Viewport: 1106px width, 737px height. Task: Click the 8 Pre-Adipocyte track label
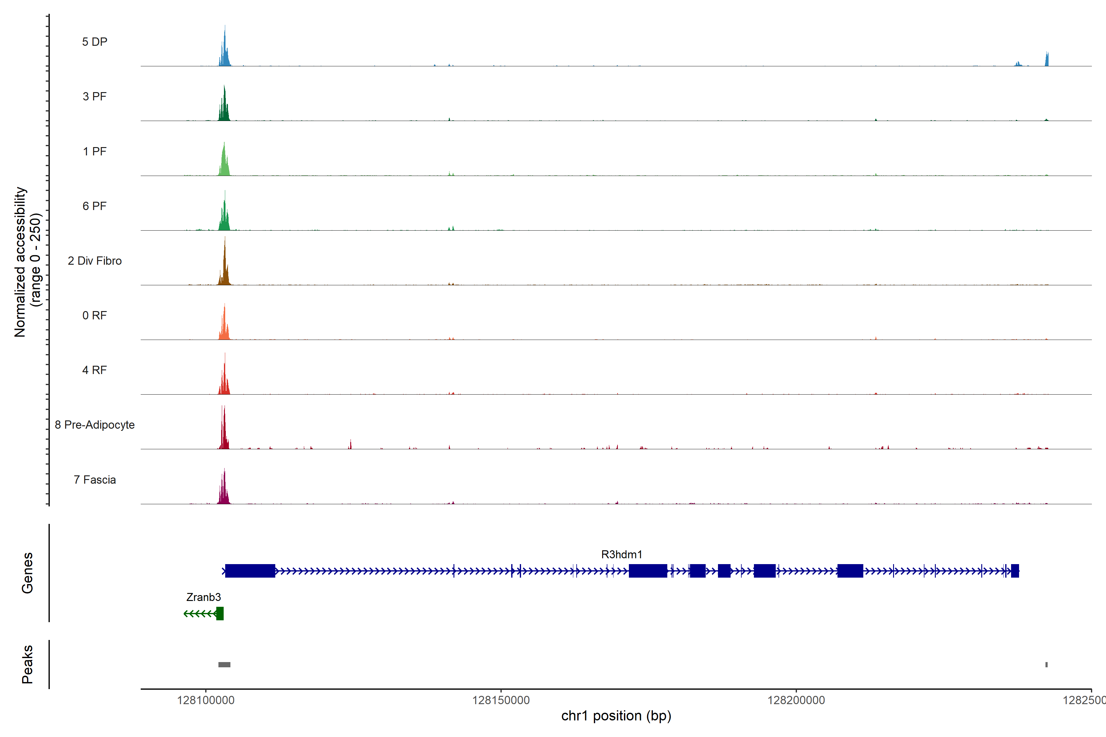(95, 425)
